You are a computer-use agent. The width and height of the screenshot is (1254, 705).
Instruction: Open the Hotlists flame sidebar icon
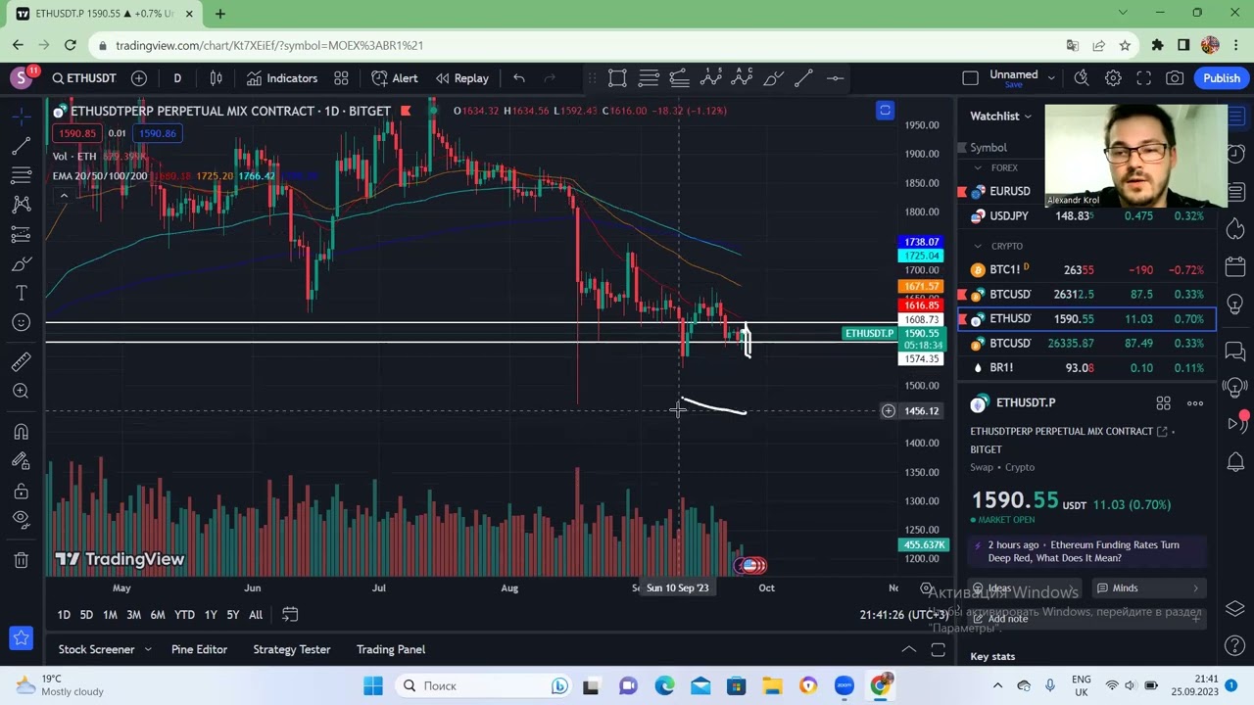click(x=1235, y=228)
